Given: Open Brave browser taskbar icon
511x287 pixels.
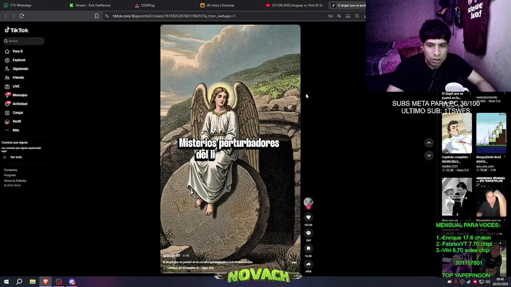Looking at the screenshot, I should (46, 282).
